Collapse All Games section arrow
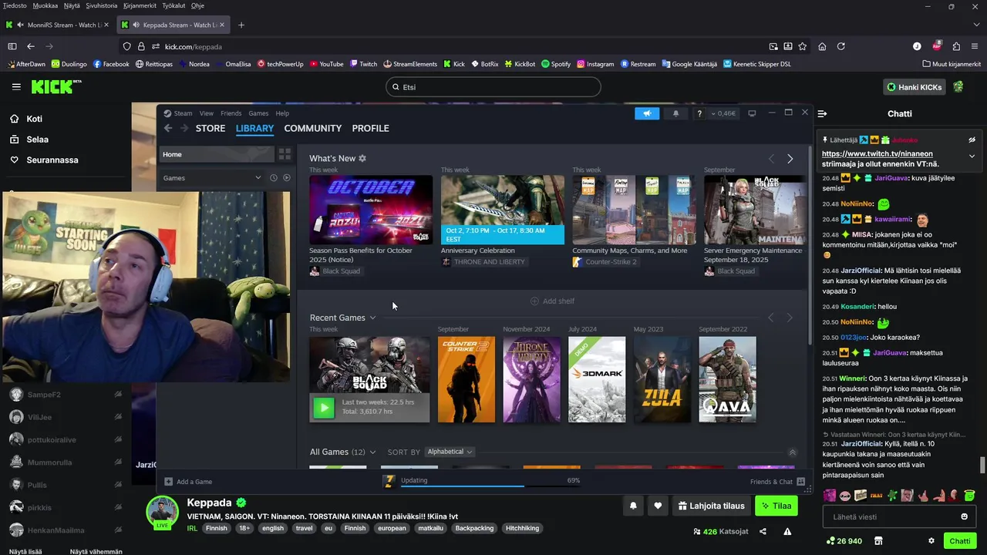 [792, 452]
